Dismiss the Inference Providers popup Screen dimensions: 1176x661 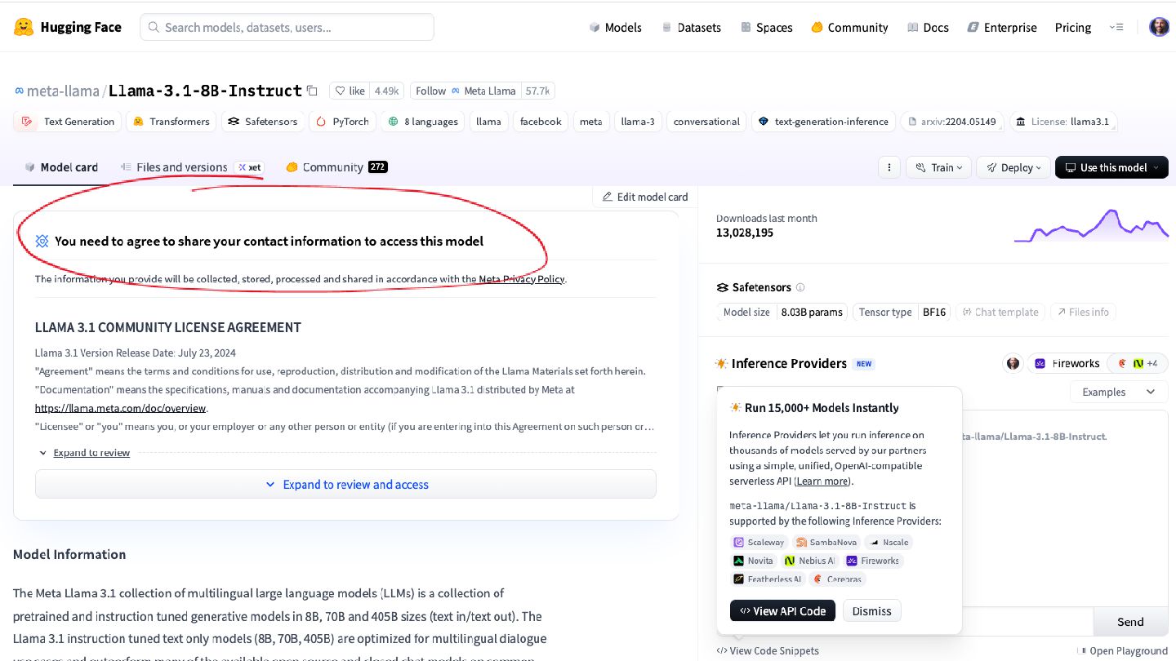(871, 610)
